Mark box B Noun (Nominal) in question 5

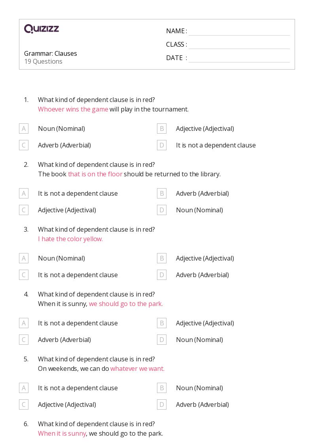[162, 388]
